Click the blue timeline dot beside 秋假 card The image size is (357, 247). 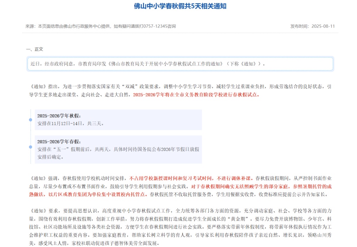click(x=31, y=120)
